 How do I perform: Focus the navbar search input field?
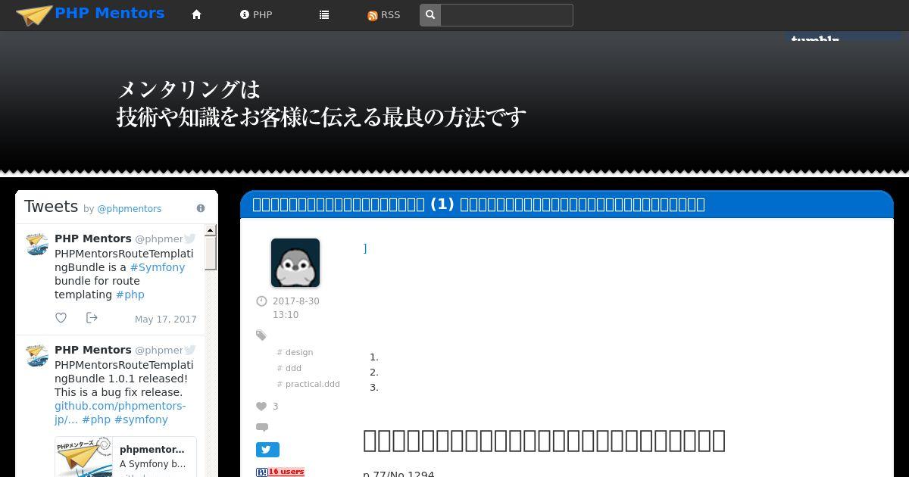[506, 15]
